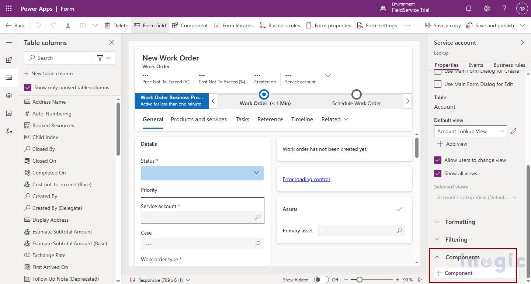The width and height of the screenshot is (531, 284).
Task: Click the zoom in plus icon
Action: pos(397,280)
